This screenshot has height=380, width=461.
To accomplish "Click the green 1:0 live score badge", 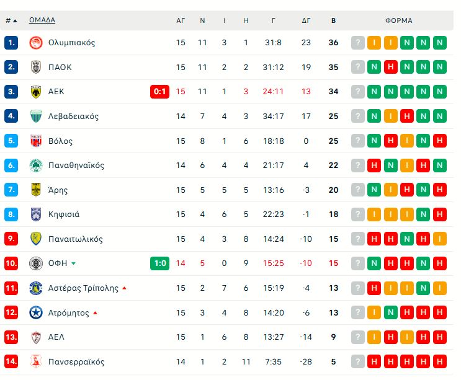I will [x=159, y=263].
